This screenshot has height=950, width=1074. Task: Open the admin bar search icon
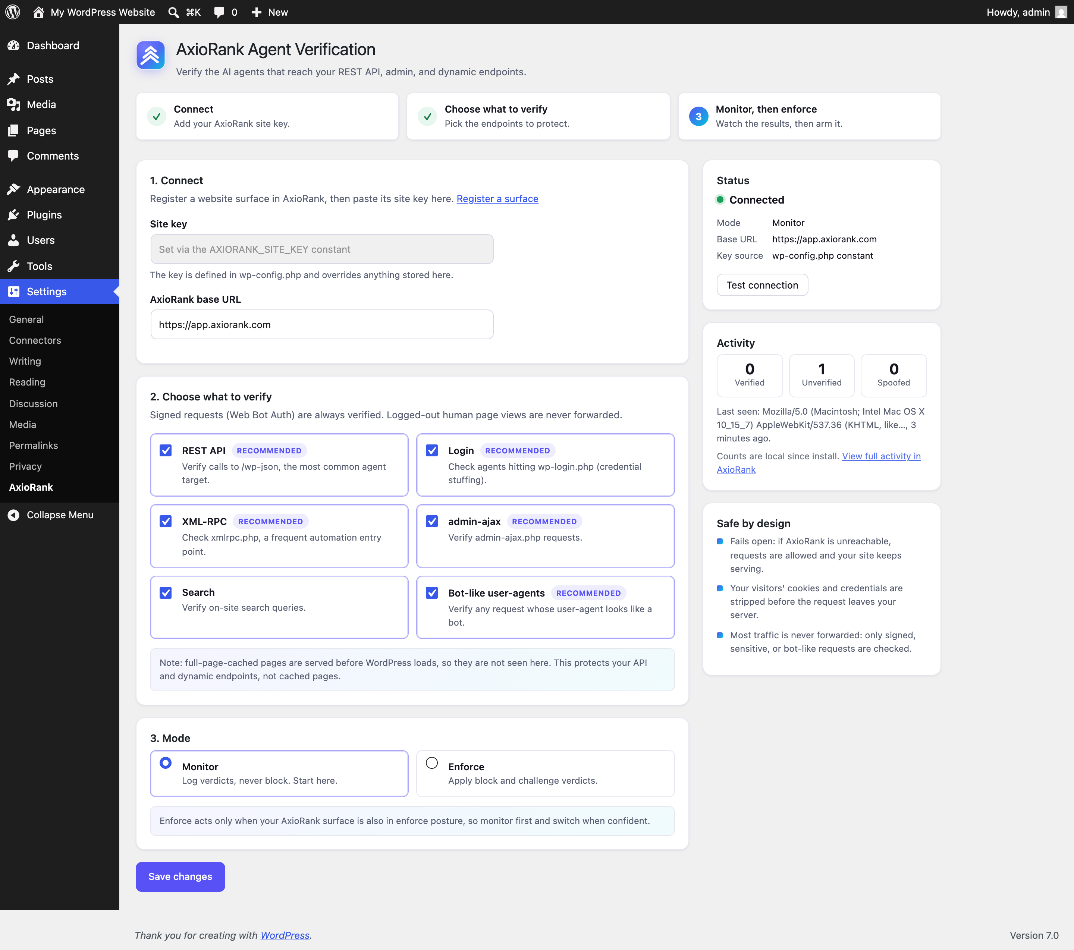pyautogui.click(x=173, y=12)
